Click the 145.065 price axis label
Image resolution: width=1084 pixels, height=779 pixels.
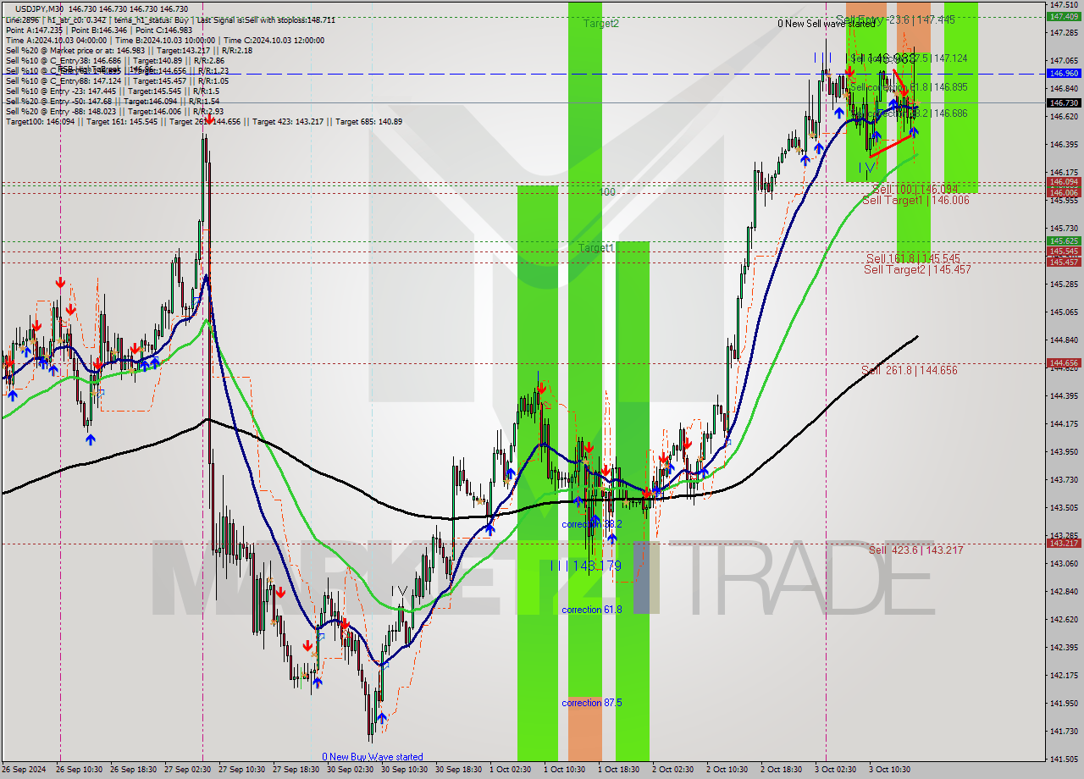coord(1064,312)
